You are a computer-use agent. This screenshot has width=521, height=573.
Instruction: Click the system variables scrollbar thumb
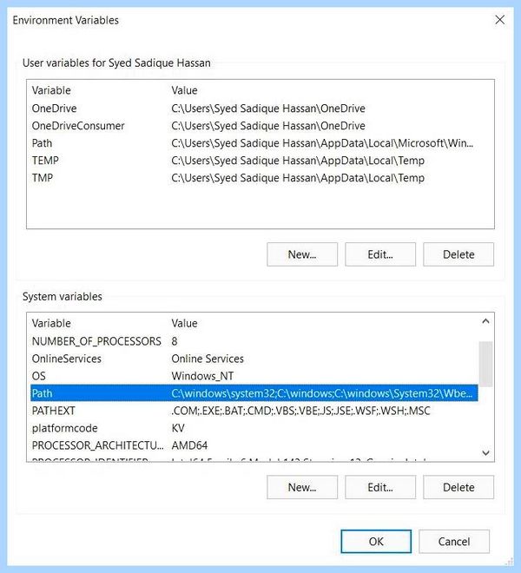(485, 364)
